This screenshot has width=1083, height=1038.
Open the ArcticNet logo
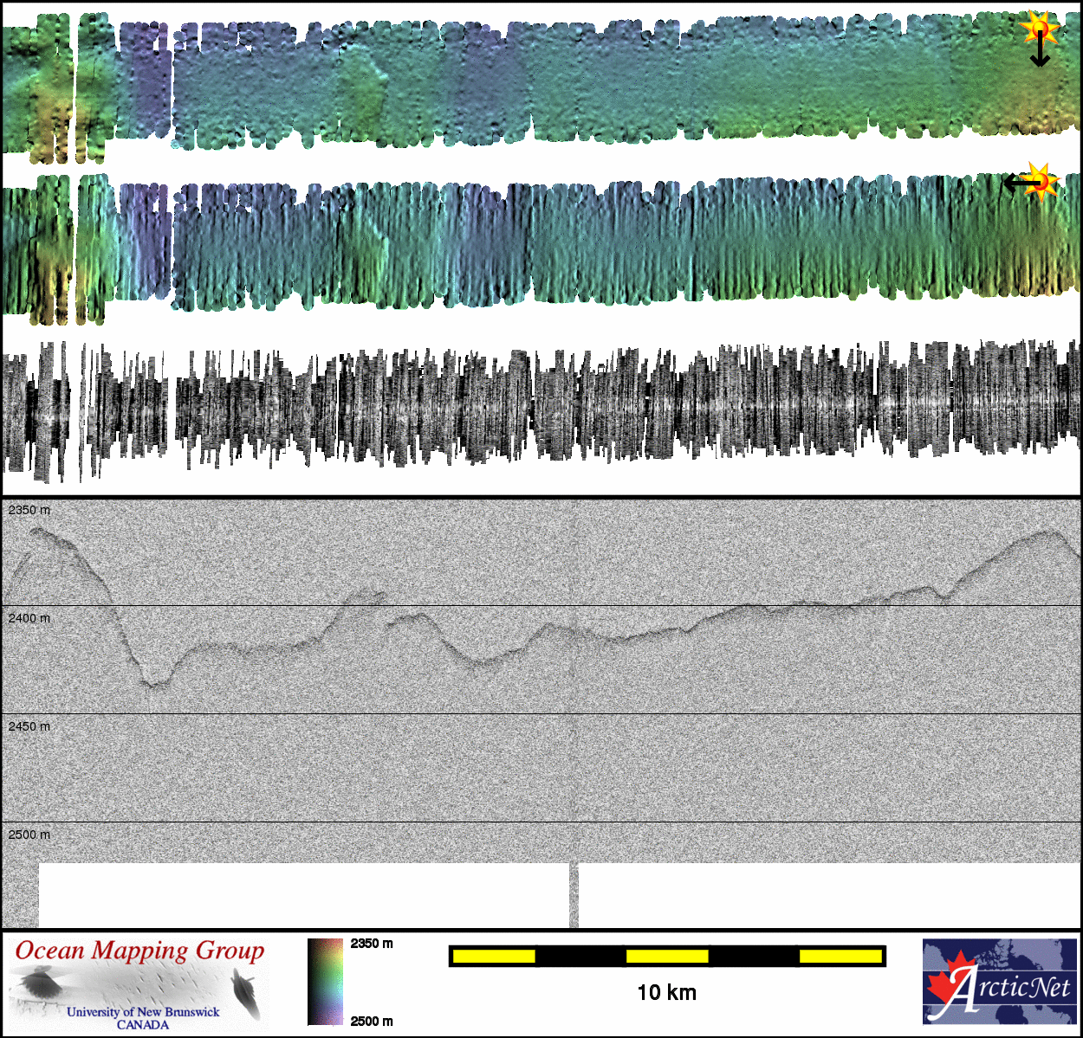click(x=999, y=982)
